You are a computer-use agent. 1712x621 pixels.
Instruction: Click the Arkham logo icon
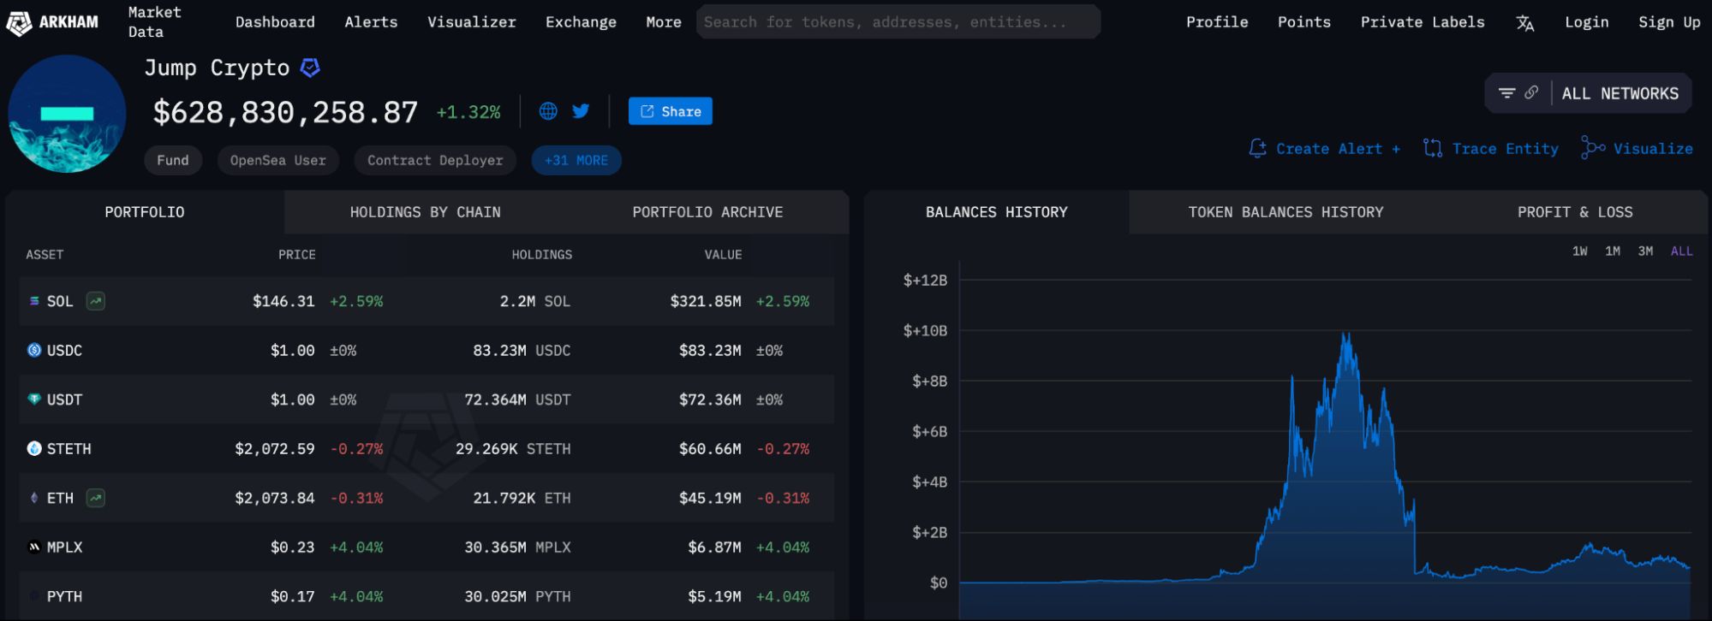coord(19,23)
